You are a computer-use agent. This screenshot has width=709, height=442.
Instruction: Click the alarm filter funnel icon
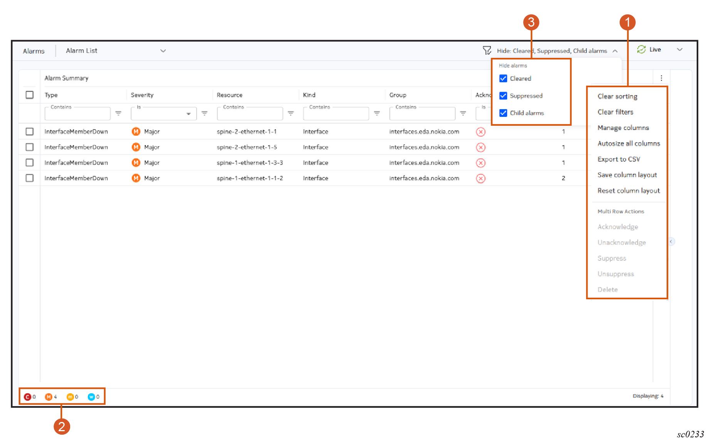click(487, 51)
